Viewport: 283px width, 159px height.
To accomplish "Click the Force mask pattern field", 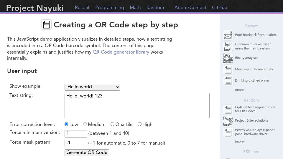I will (x=76, y=143).
